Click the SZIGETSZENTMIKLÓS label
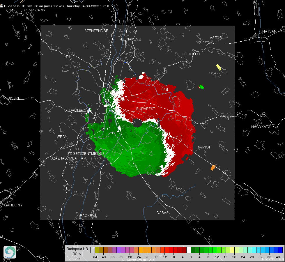Image resolution: width=285 pixels, height=262 pixels. point(86,154)
